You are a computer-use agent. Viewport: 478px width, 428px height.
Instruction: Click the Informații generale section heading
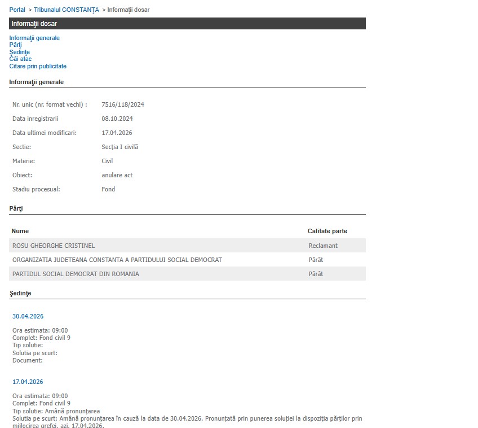36,82
